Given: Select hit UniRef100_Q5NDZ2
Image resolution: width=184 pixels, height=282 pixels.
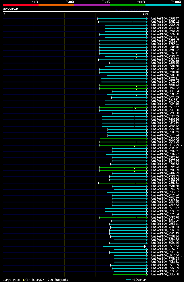Looking at the screenshot, I should tap(165, 94).
